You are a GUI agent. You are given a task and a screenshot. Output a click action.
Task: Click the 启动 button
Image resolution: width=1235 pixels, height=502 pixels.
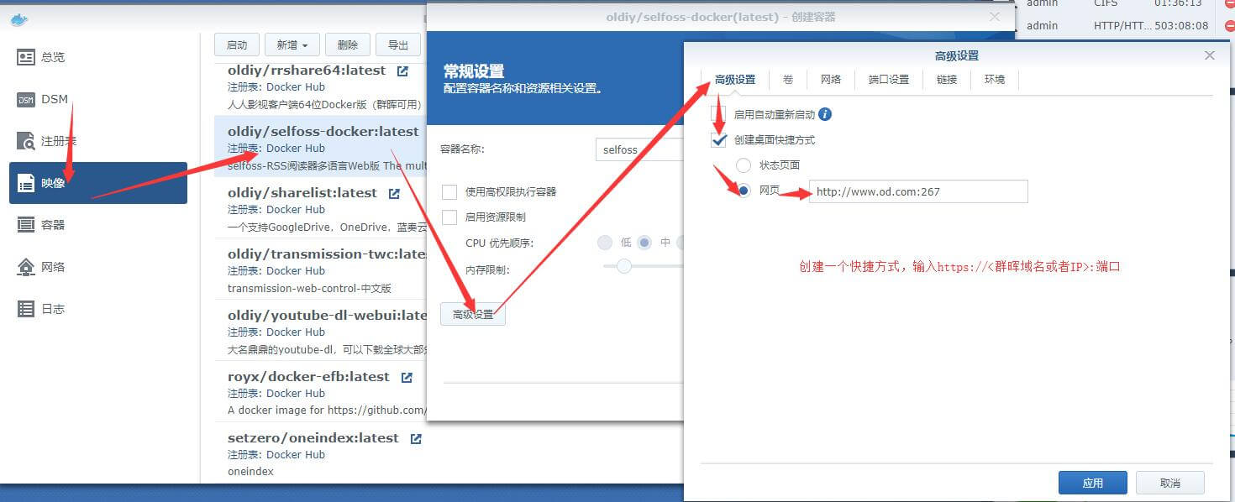pyautogui.click(x=237, y=45)
